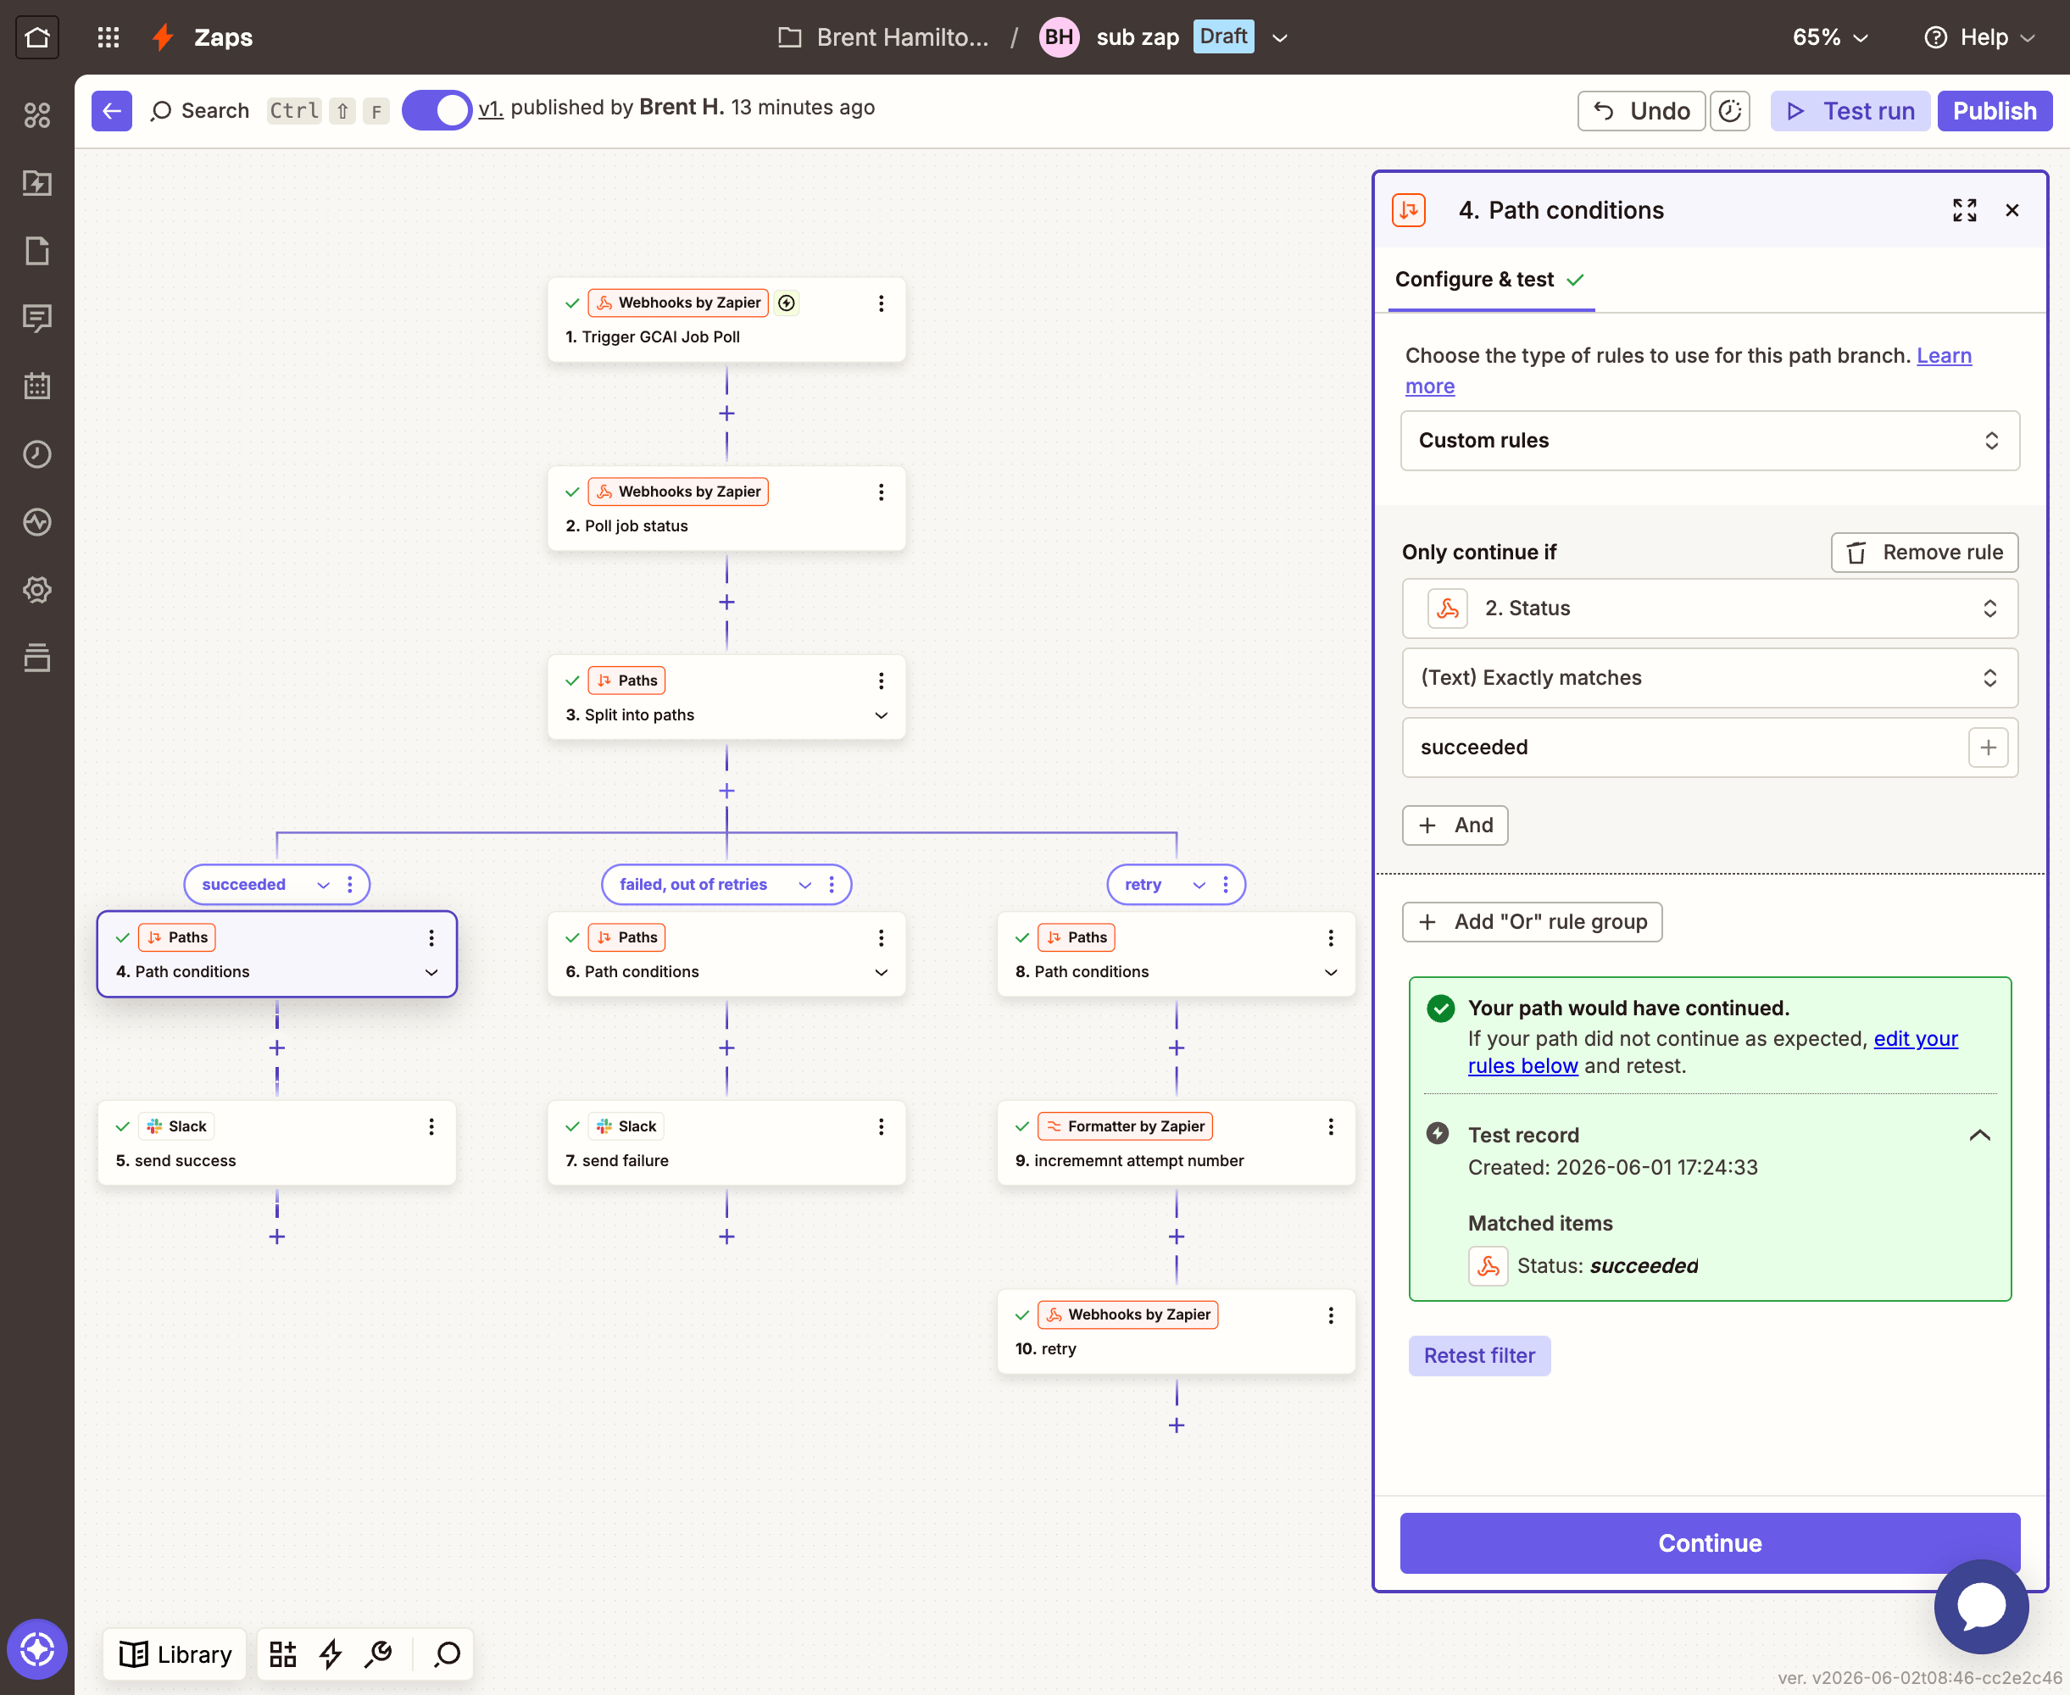Collapse the Test record section

point(1979,1136)
